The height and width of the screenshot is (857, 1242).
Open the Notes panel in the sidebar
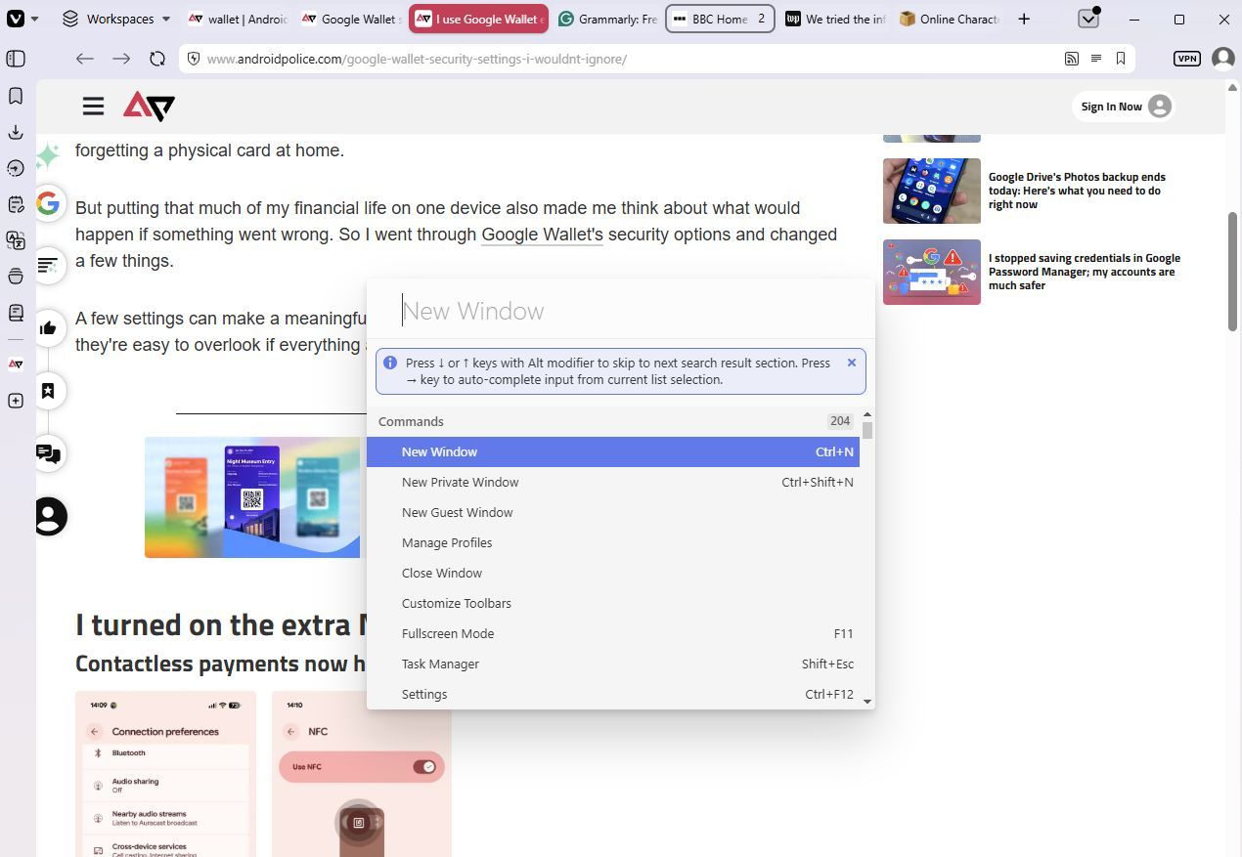point(16,204)
